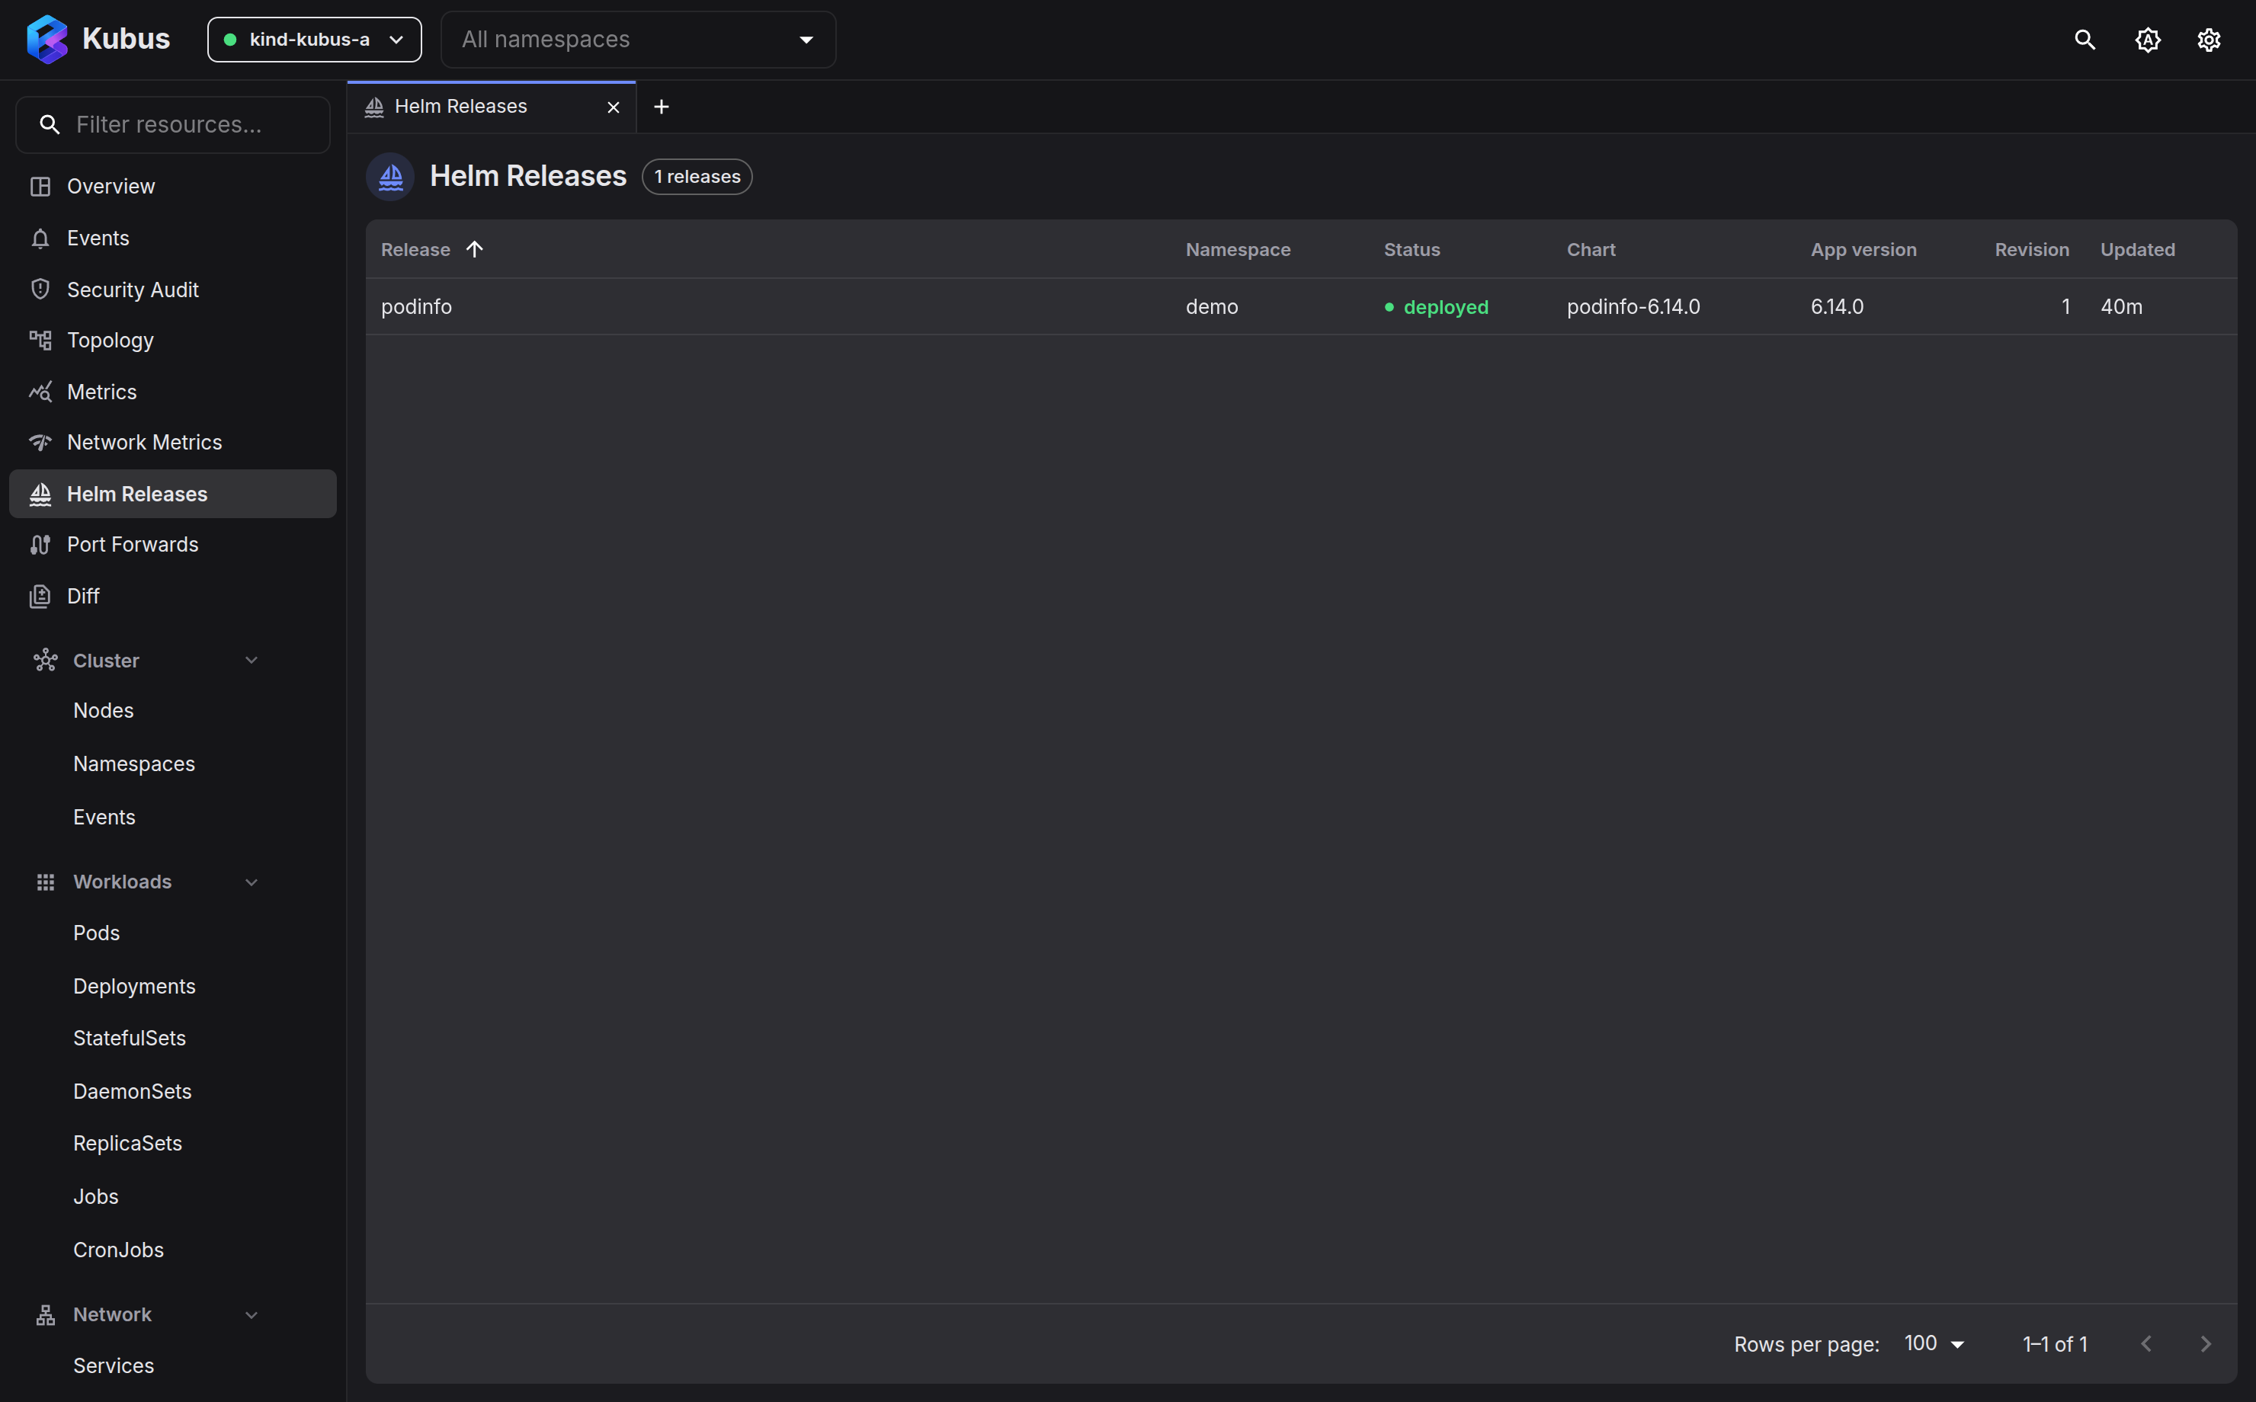2256x1402 pixels.
Task: Change rows per page from 100
Action: pyautogui.click(x=1934, y=1343)
